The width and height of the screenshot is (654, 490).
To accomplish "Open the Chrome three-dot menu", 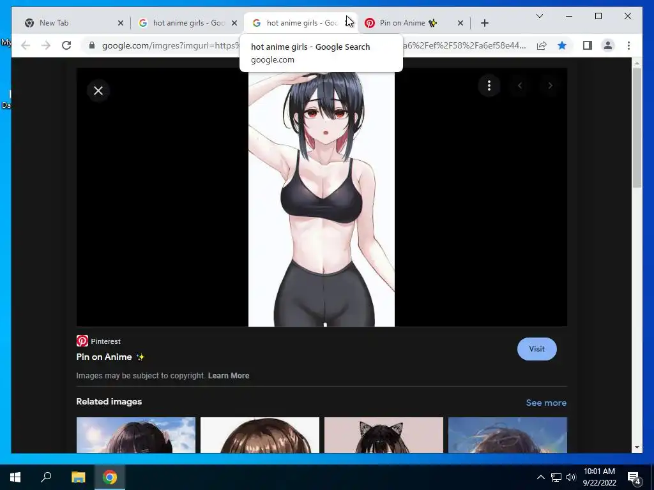I will click(x=628, y=45).
